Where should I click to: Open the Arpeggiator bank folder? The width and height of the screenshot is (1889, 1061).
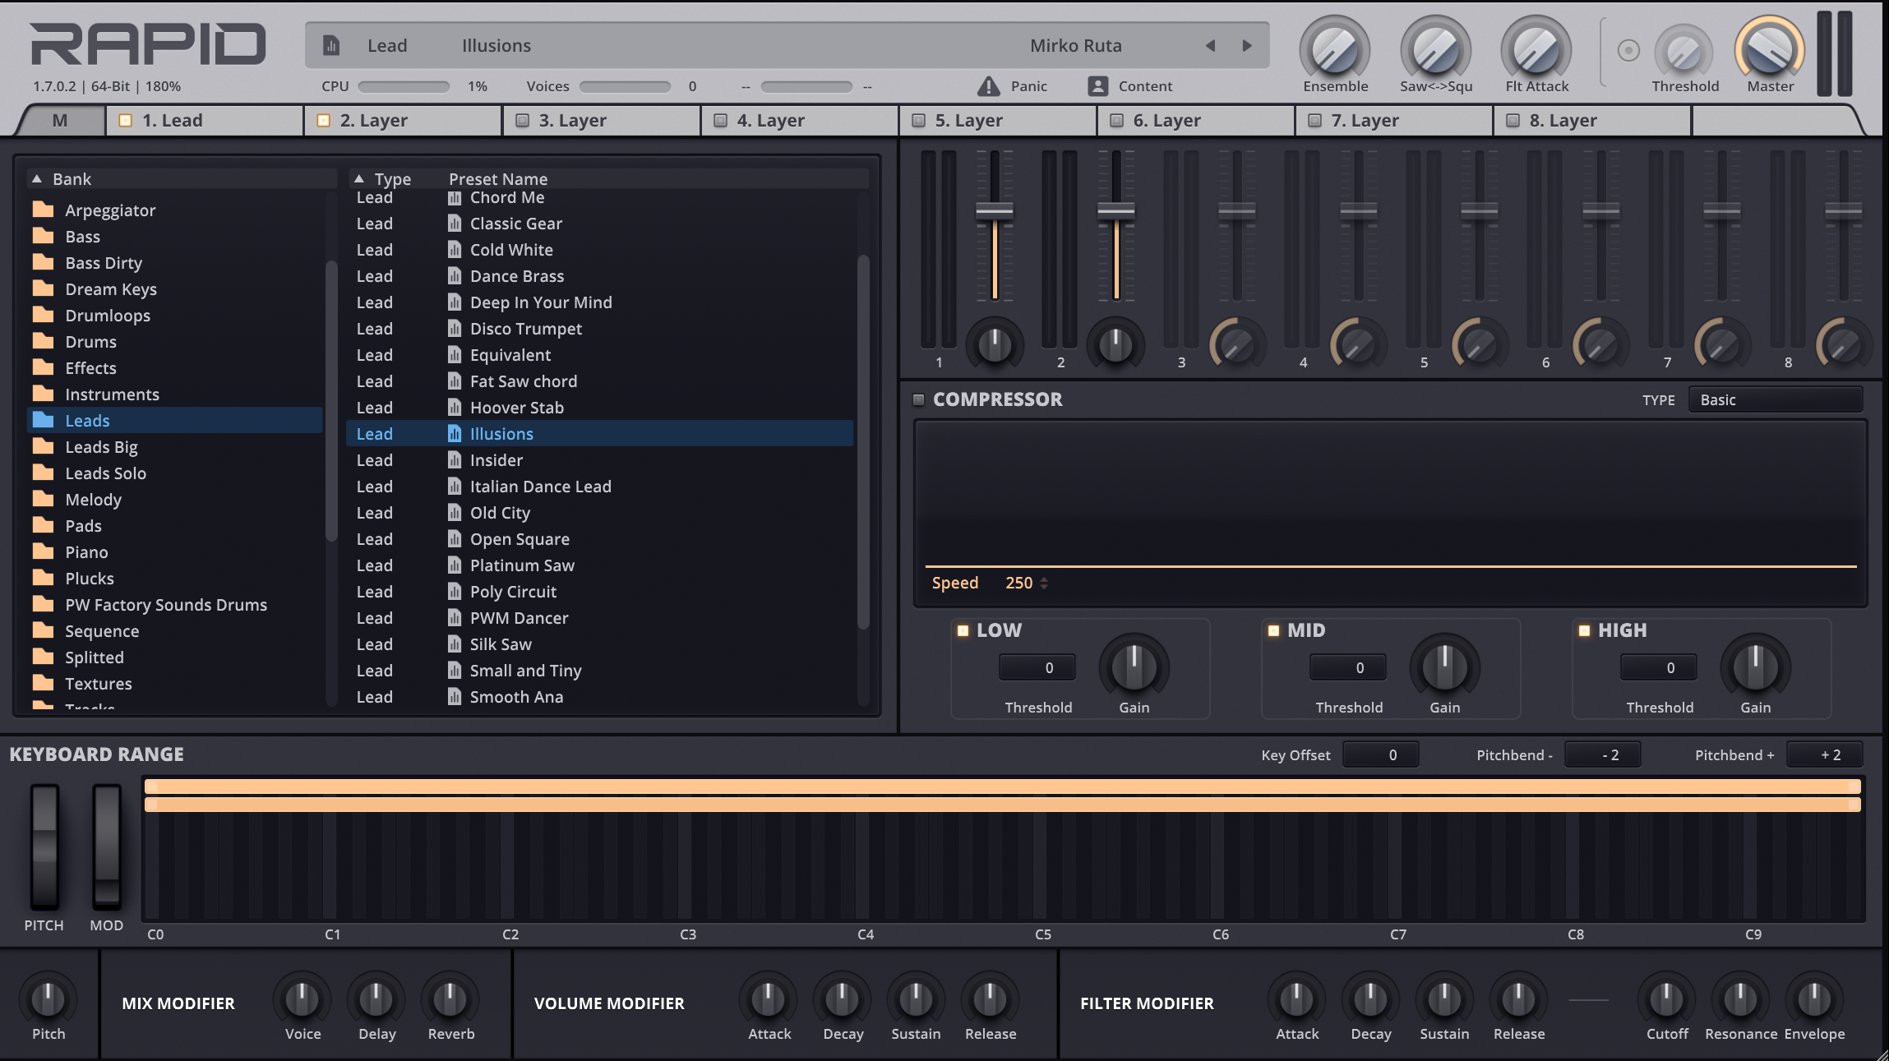pyautogui.click(x=175, y=210)
